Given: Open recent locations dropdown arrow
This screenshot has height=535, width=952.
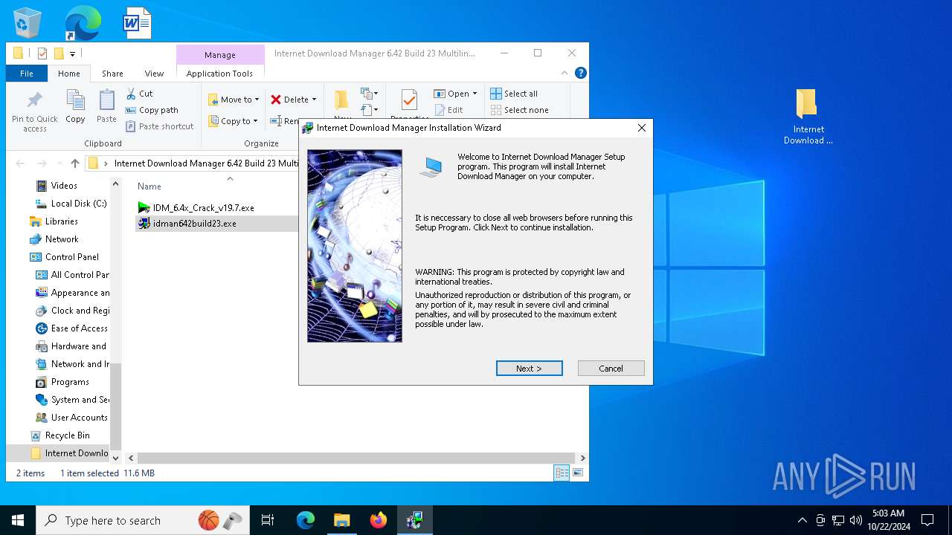Looking at the screenshot, I should (59, 163).
